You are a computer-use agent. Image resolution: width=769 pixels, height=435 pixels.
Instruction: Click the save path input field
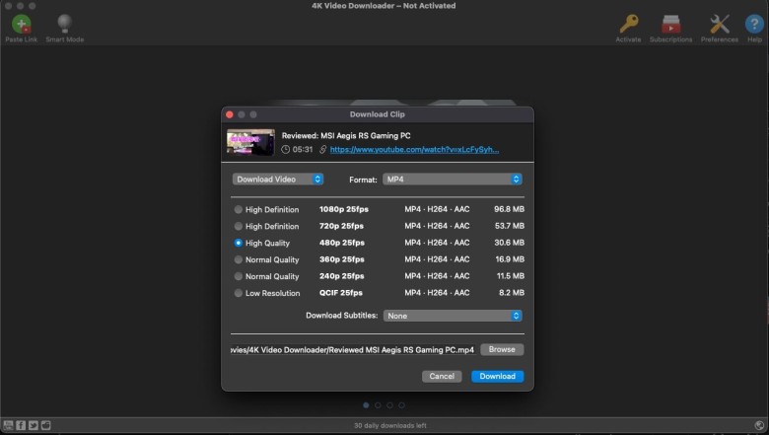(353, 349)
